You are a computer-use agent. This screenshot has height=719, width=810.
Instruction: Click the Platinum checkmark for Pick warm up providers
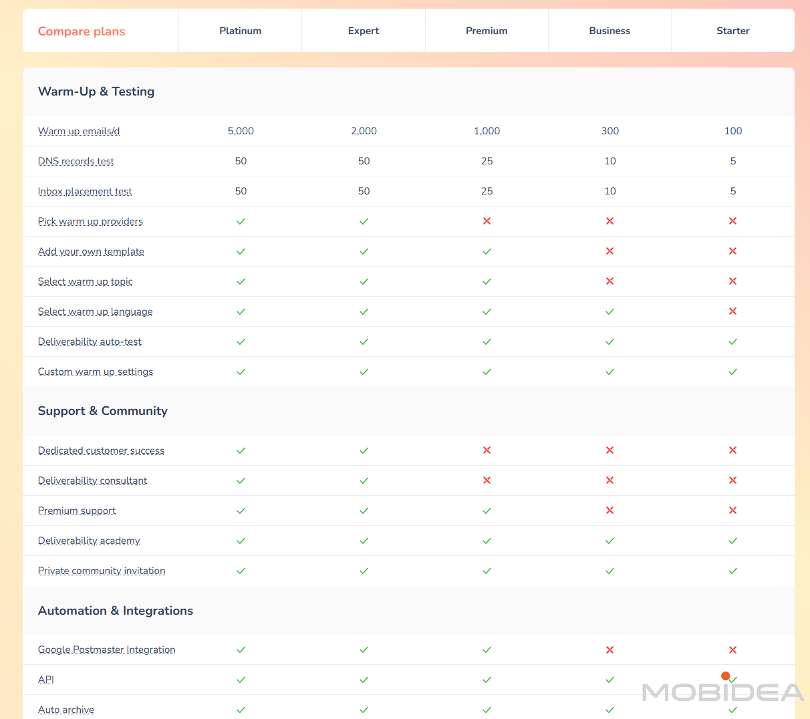click(x=241, y=221)
